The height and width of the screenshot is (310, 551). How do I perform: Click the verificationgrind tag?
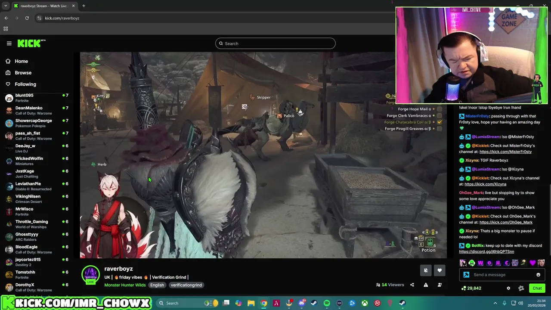pyautogui.click(x=186, y=285)
